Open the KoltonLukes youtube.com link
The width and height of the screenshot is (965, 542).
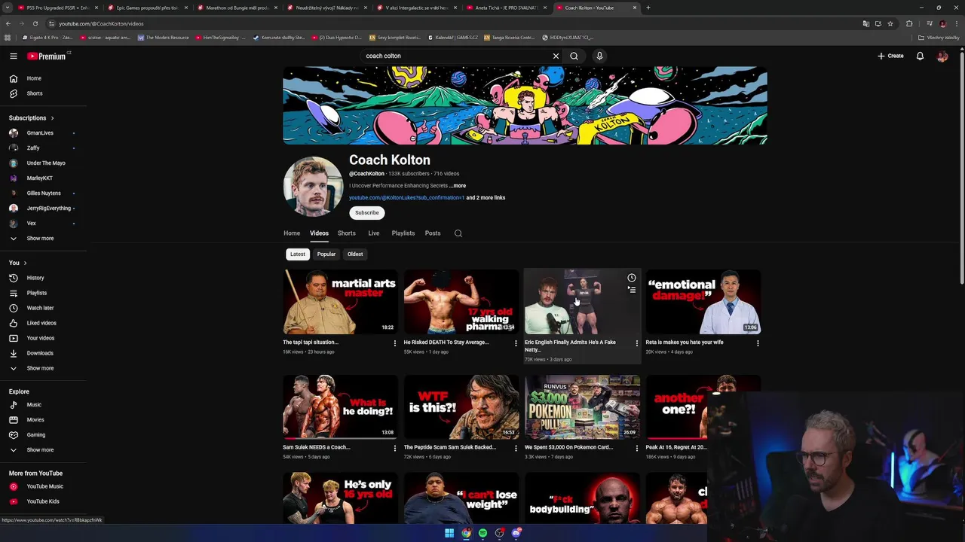[x=407, y=198]
